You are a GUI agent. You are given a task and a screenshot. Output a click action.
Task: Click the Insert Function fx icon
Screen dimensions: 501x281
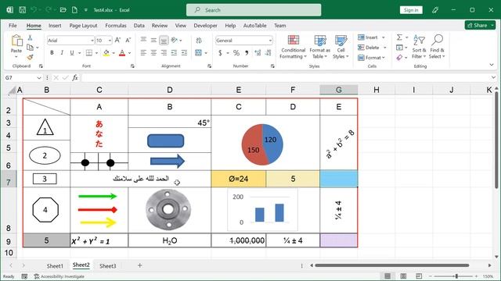coord(75,78)
